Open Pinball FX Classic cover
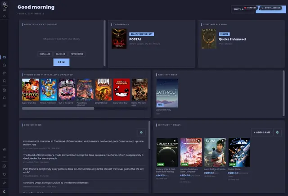 point(49,90)
